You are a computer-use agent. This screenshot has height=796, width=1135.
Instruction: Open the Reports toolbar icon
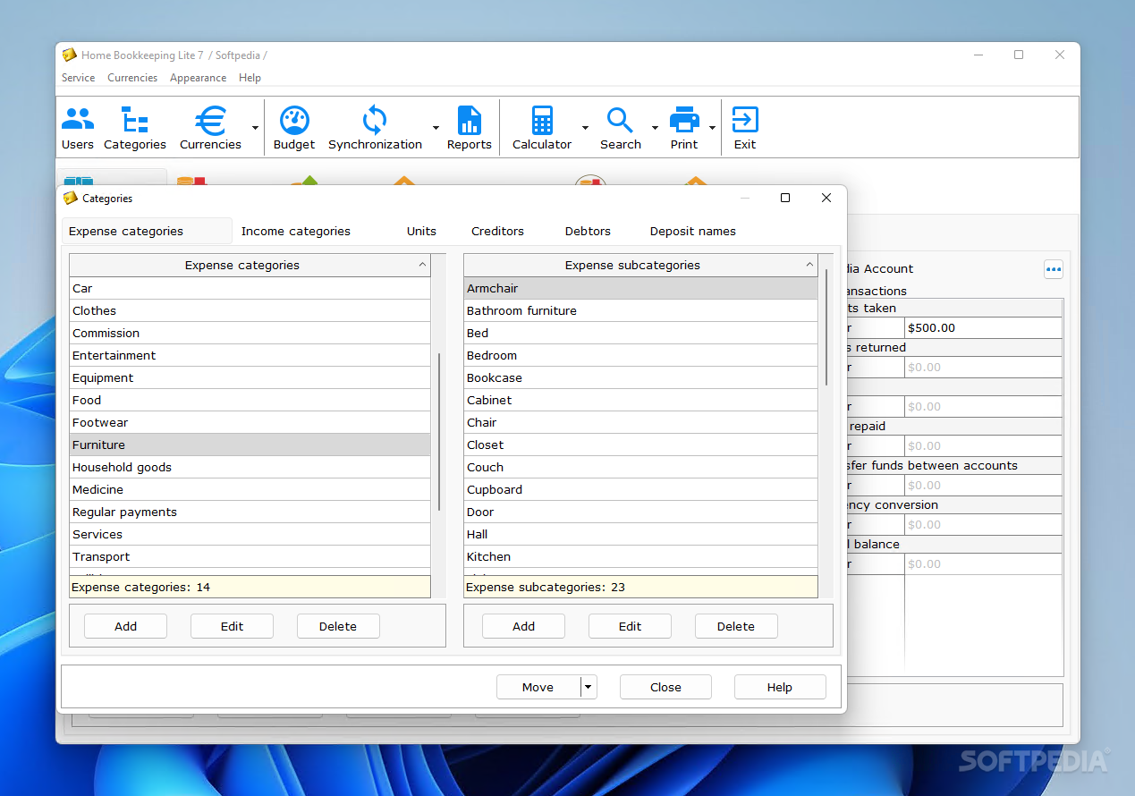[470, 128]
